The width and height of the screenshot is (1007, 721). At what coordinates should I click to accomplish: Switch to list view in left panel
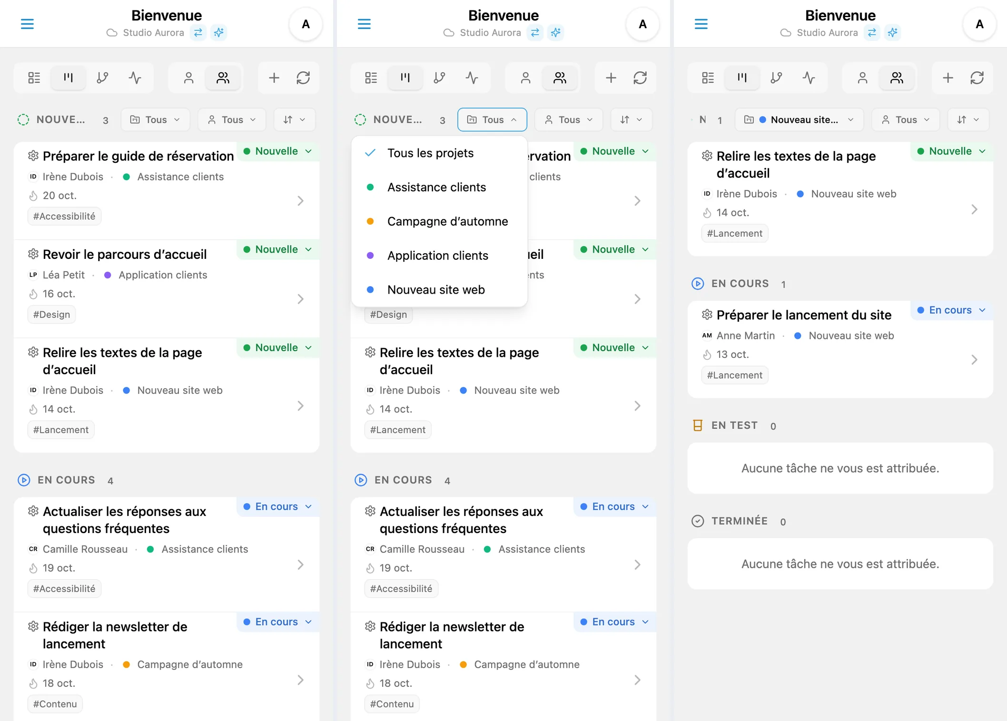[34, 78]
